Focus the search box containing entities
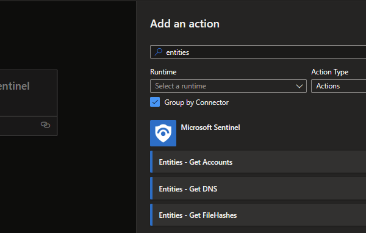 pyautogui.click(x=258, y=52)
